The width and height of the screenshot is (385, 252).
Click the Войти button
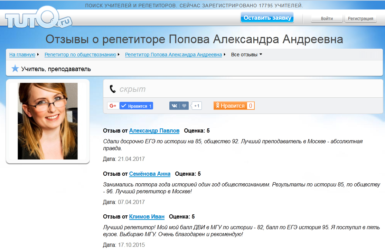[327, 18]
